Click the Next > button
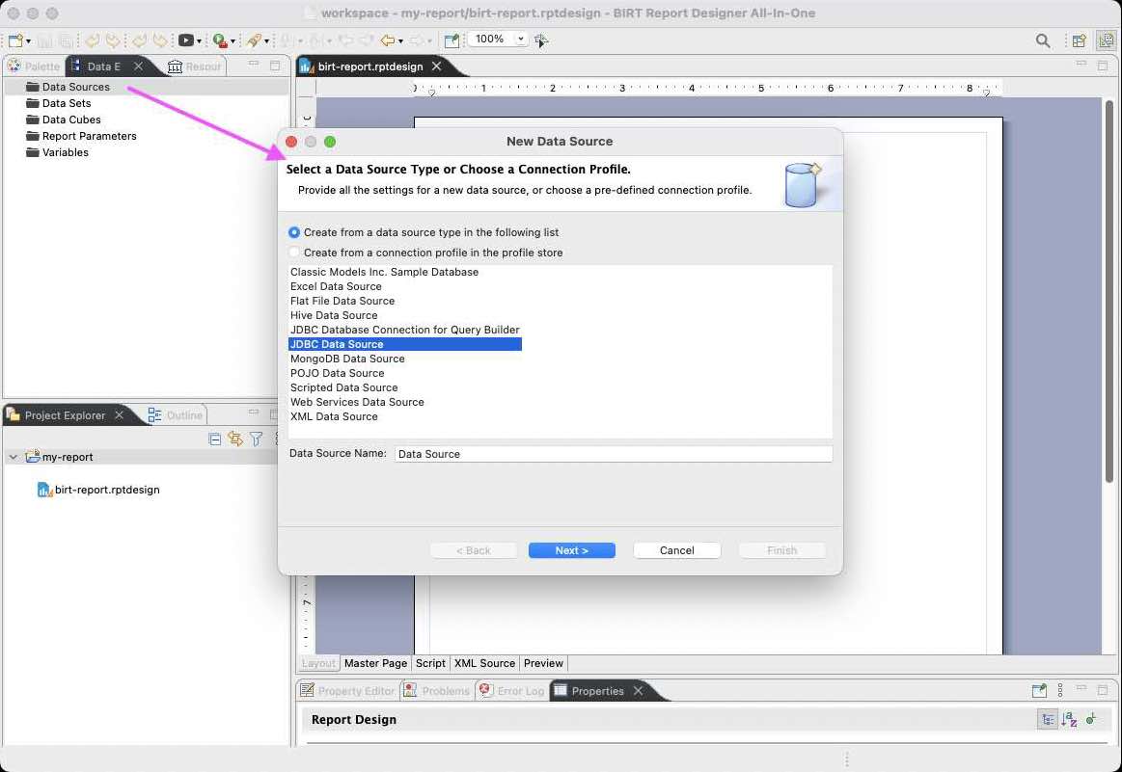 (572, 550)
